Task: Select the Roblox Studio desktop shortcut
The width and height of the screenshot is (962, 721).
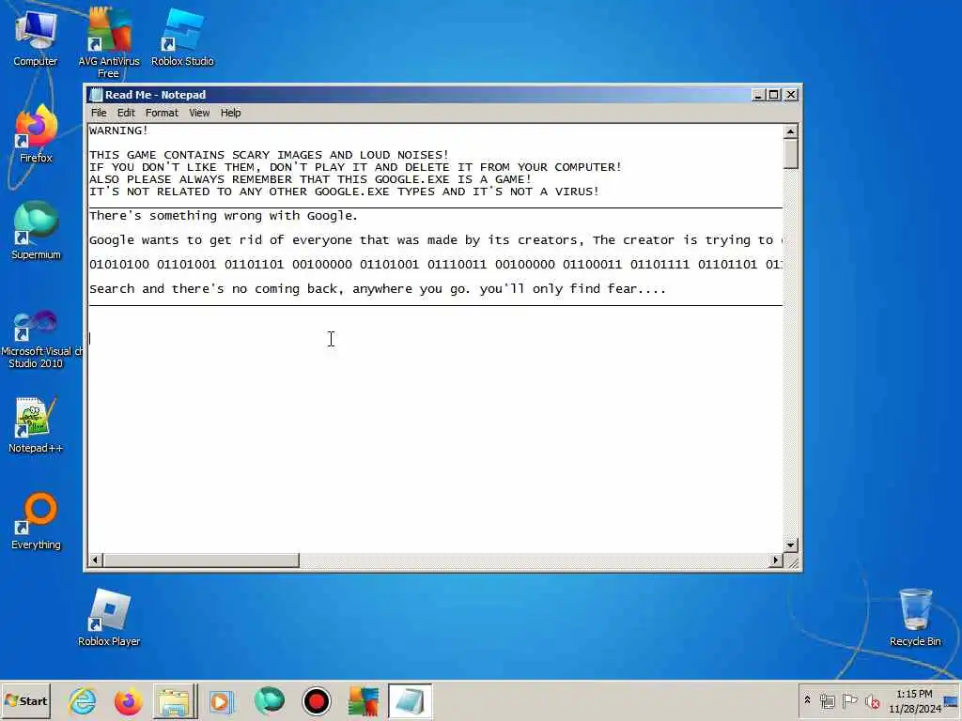Action: coord(182,38)
